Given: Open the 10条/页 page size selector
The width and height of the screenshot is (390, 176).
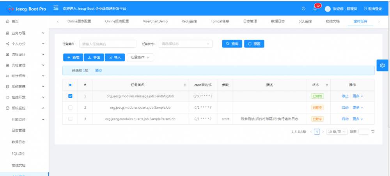Looking at the screenshot, I should pyautogui.click(x=337, y=132).
